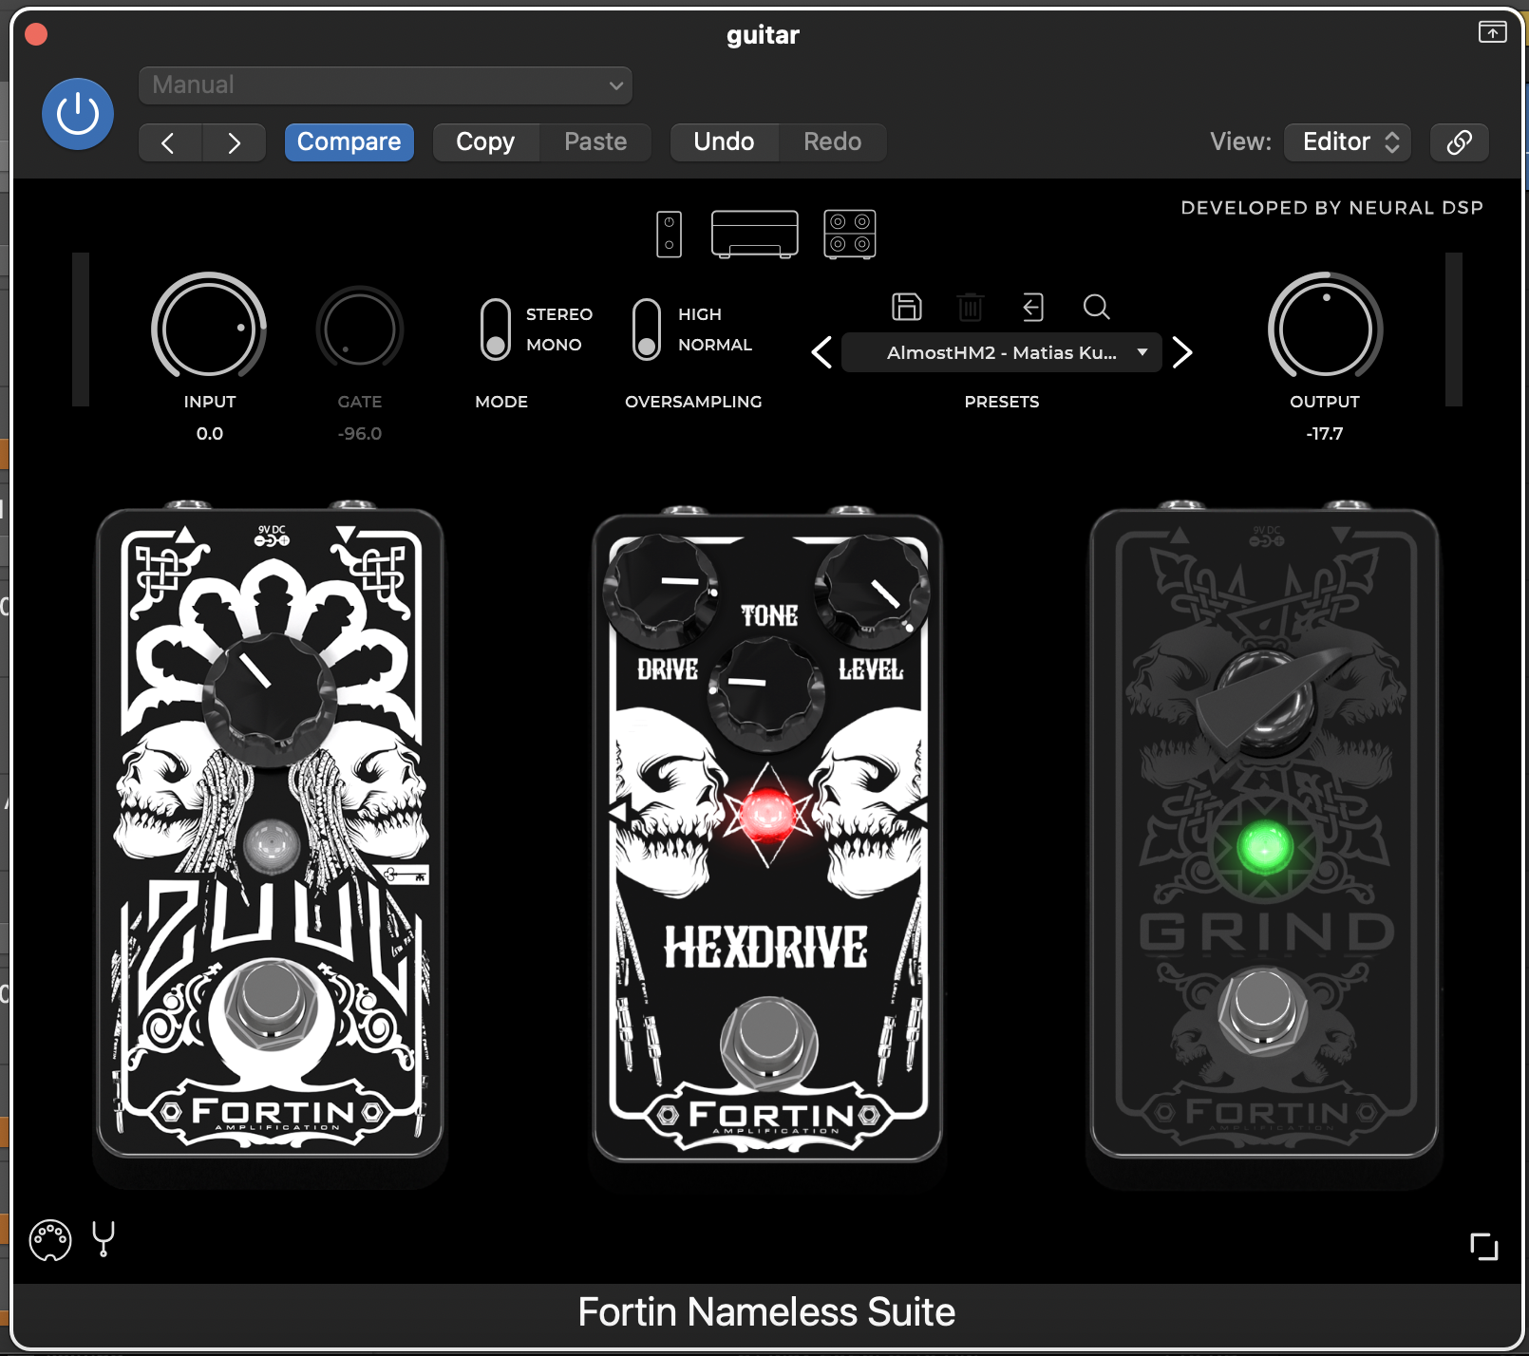Select the next preset chevron
Image resolution: width=1529 pixels, height=1356 pixels.
(x=1182, y=352)
